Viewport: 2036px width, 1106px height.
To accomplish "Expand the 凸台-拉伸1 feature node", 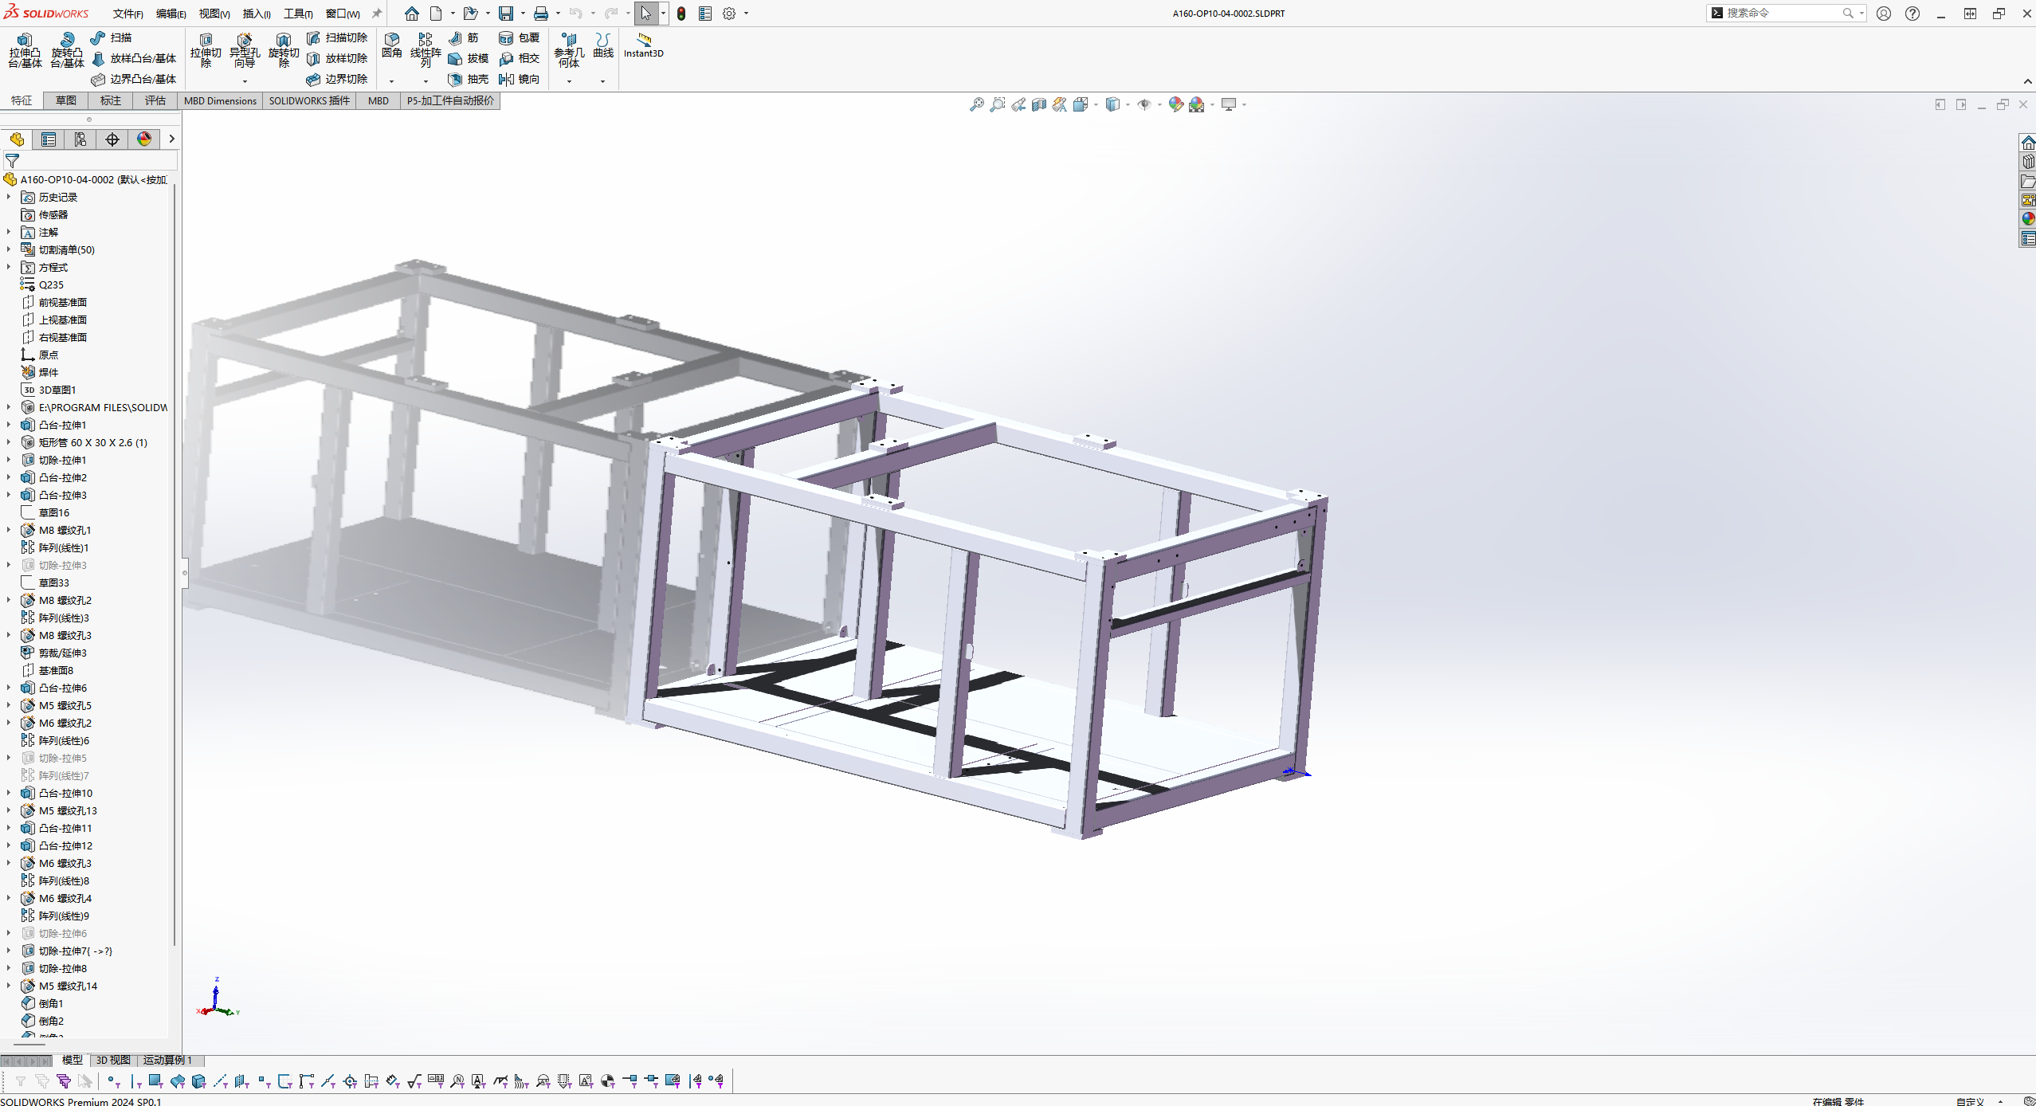I will (x=9, y=425).
